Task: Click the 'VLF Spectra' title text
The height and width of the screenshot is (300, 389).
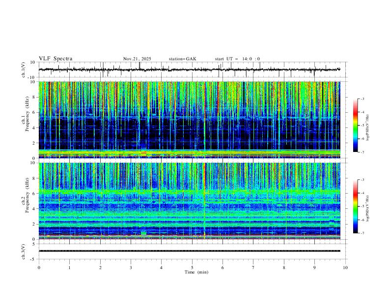Action: click(56, 59)
